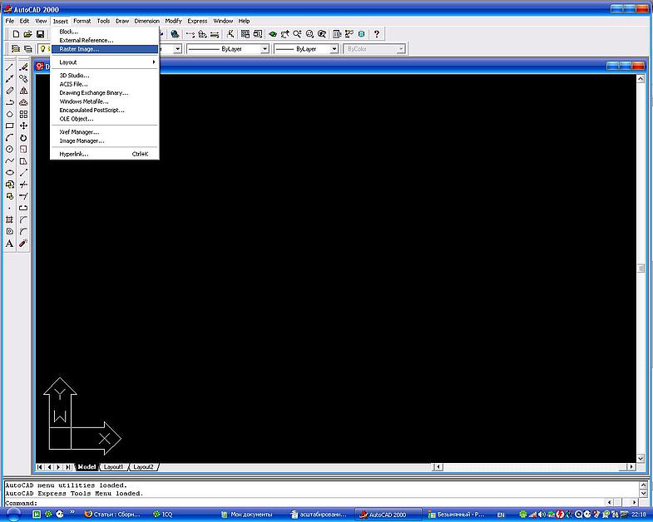Expand the Layout submenu
This screenshot has width=653, height=522.
tap(105, 62)
